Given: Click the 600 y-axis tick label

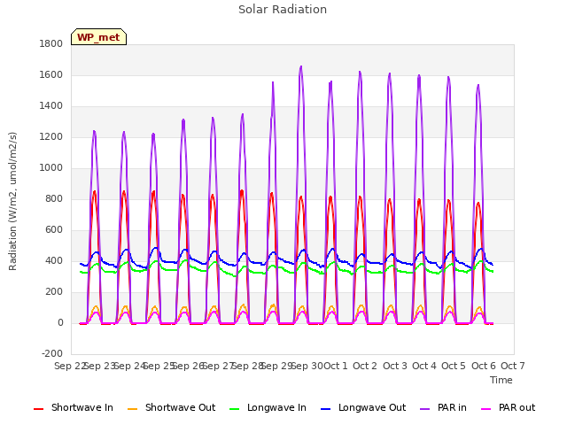Looking at the screenshot, I should [x=54, y=230].
